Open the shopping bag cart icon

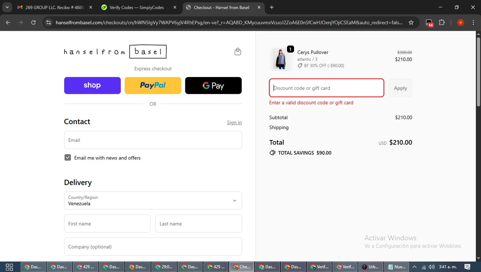pos(238,52)
